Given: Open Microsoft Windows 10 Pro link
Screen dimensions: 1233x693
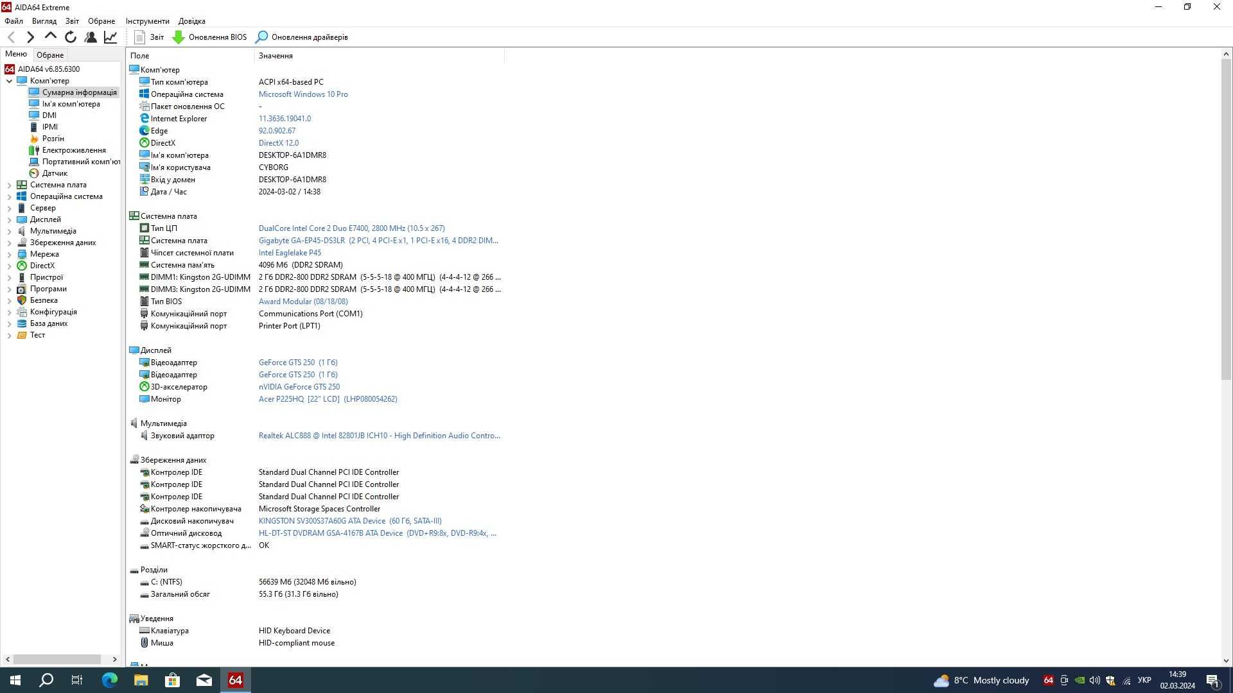Looking at the screenshot, I should [303, 94].
